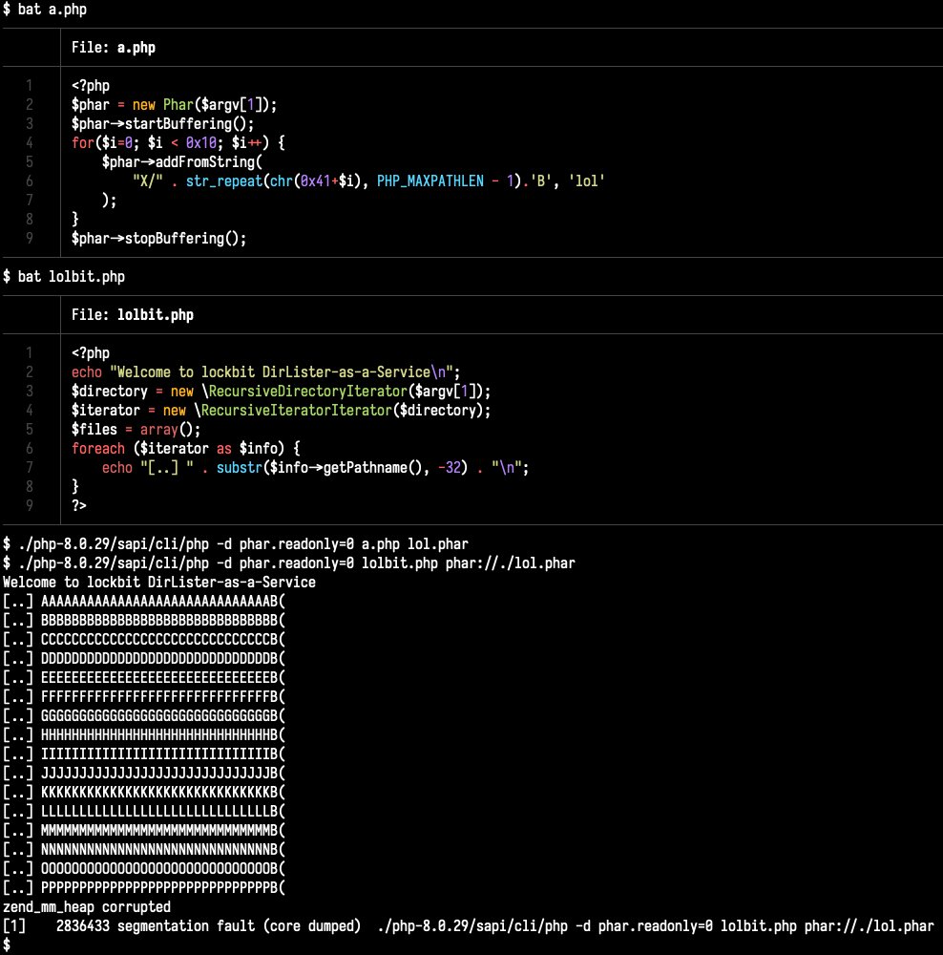
Task: Click the output row of 'IIII...IB('
Action: coord(144,754)
